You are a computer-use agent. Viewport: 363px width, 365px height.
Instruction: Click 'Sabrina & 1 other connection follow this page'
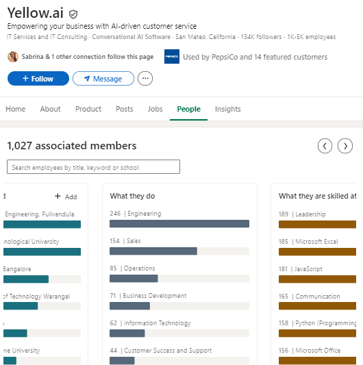pos(88,57)
